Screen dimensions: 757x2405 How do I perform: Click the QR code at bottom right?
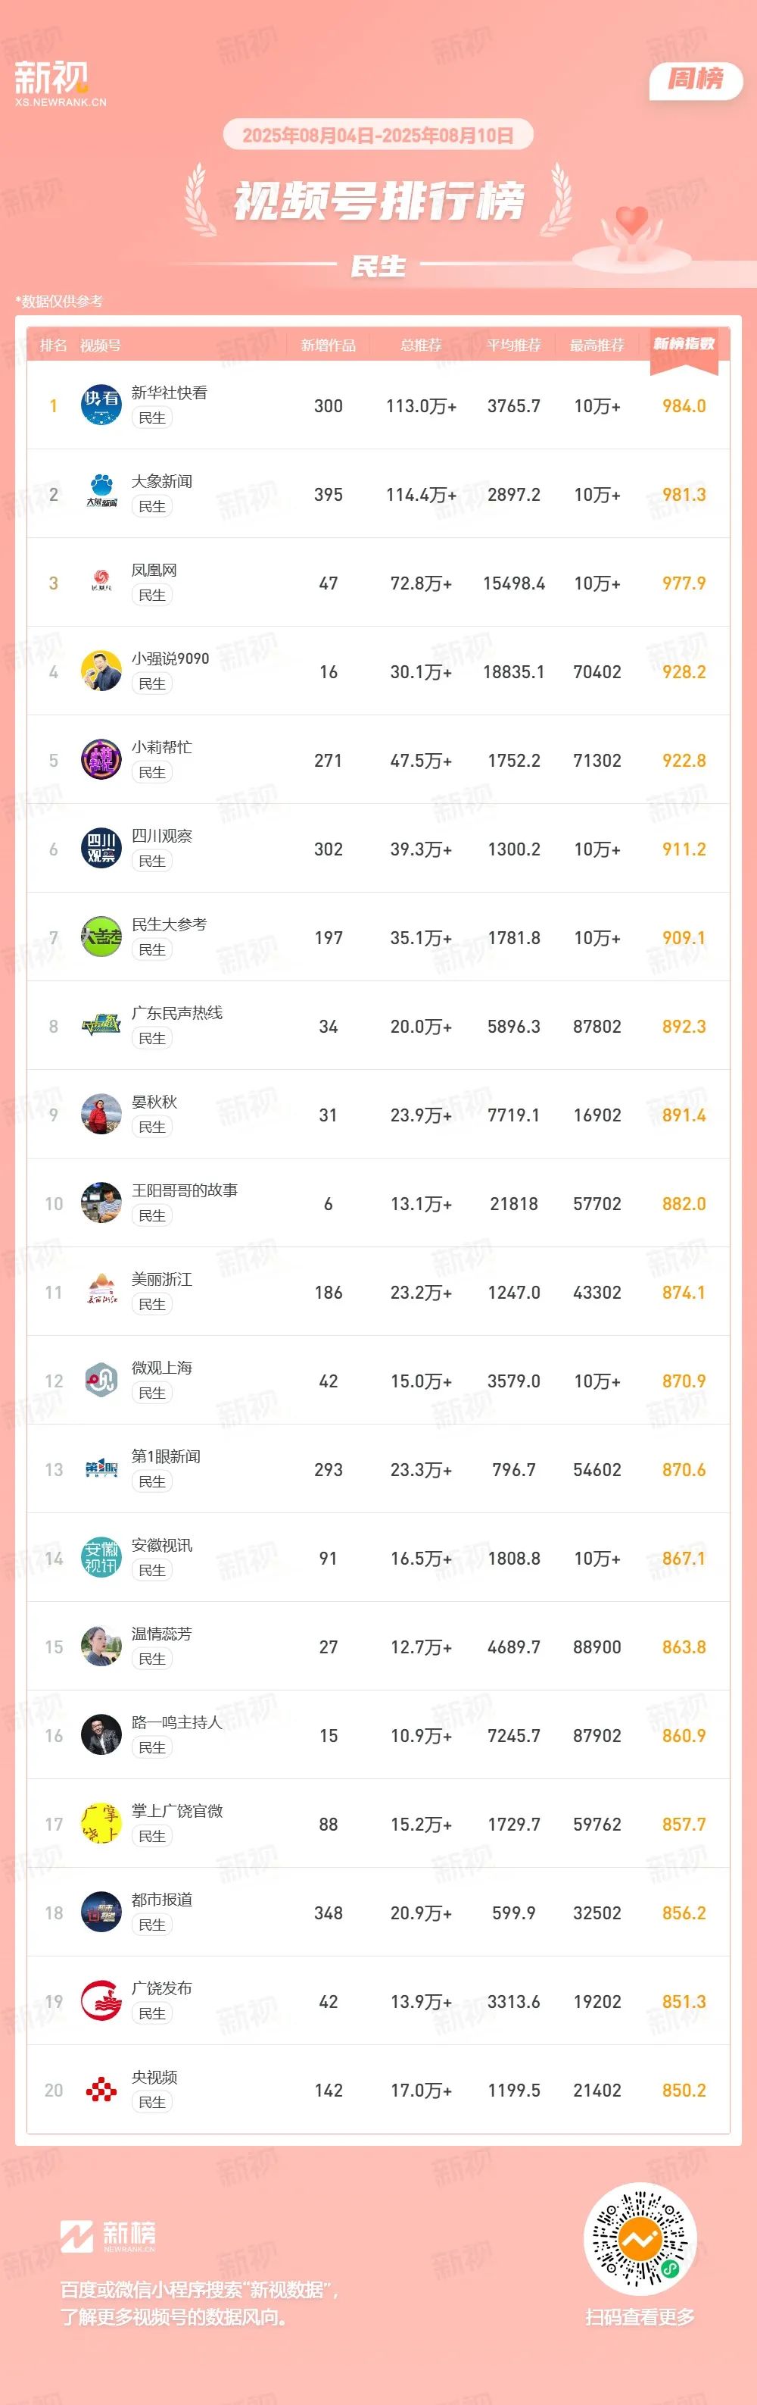tap(640, 2239)
